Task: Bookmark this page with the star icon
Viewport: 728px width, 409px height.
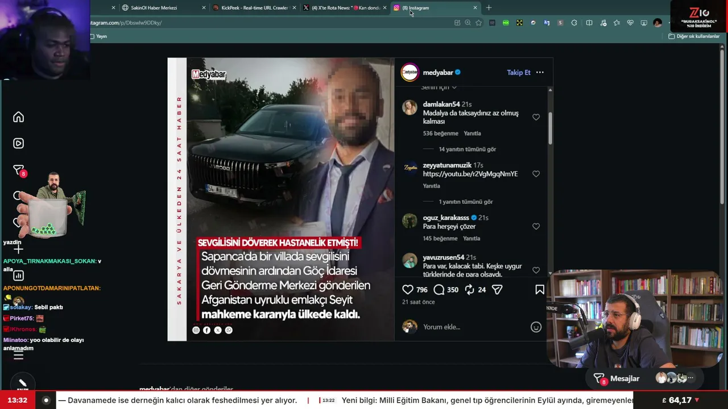Action: click(x=478, y=23)
